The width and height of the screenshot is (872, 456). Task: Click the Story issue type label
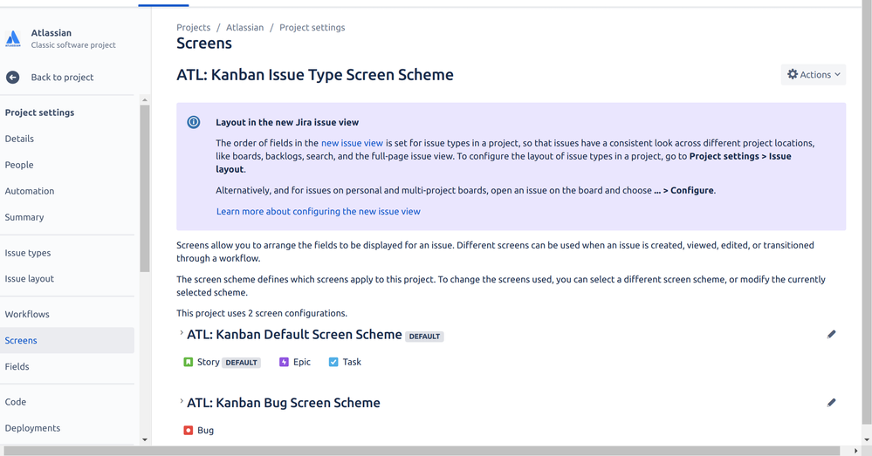click(209, 362)
